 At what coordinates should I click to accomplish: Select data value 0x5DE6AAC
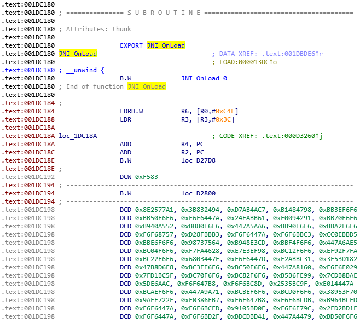coord(152,284)
